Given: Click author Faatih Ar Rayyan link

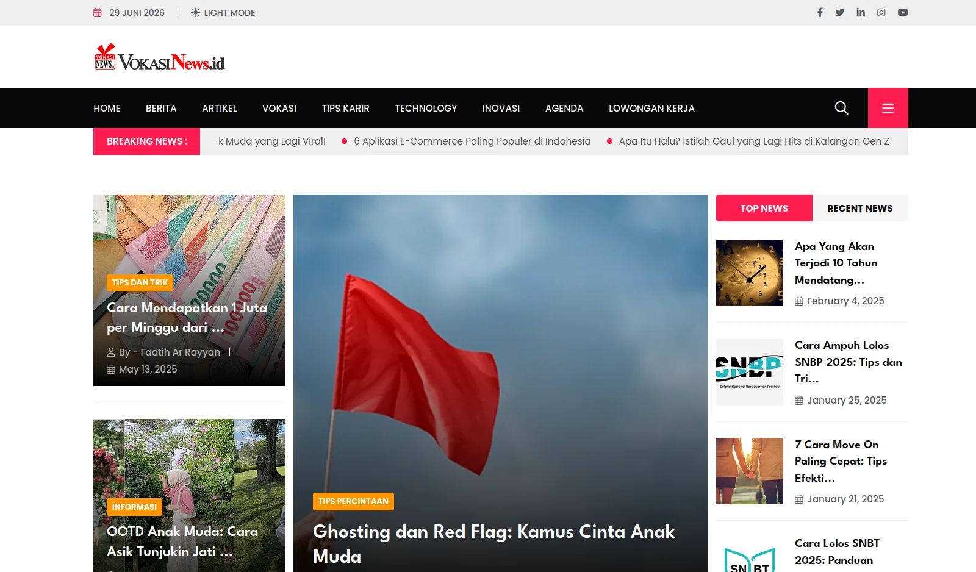Looking at the screenshot, I should tap(170, 352).
